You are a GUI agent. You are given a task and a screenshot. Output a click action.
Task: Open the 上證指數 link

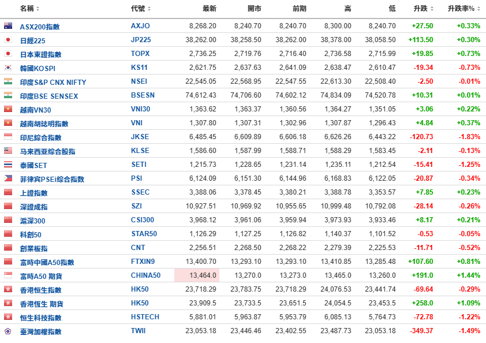[x=34, y=193]
